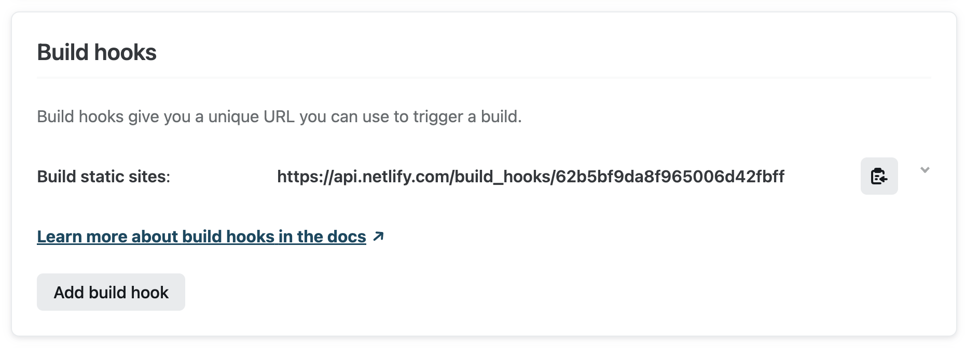Copy the build hook URL to clipboard
This screenshot has height=348, width=965.
(879, 176)
